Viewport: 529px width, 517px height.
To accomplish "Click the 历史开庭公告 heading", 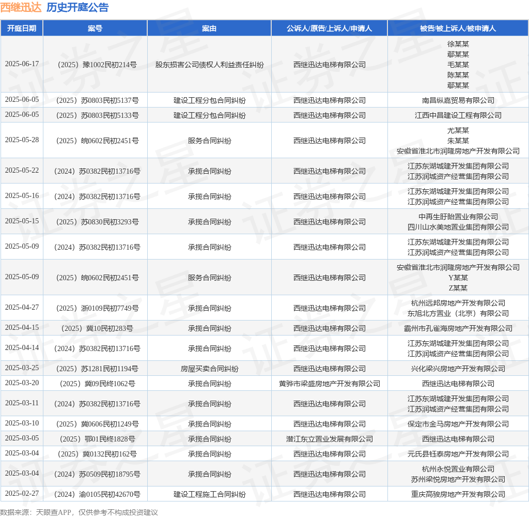I will pyautogui.click(x=77, y=7).
